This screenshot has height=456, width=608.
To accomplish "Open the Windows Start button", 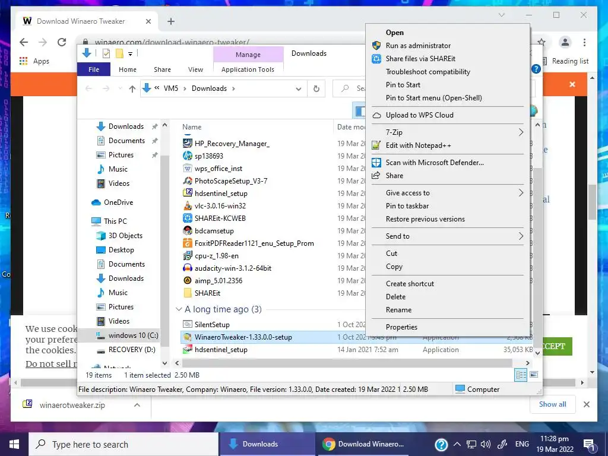I will coord(14,444).
